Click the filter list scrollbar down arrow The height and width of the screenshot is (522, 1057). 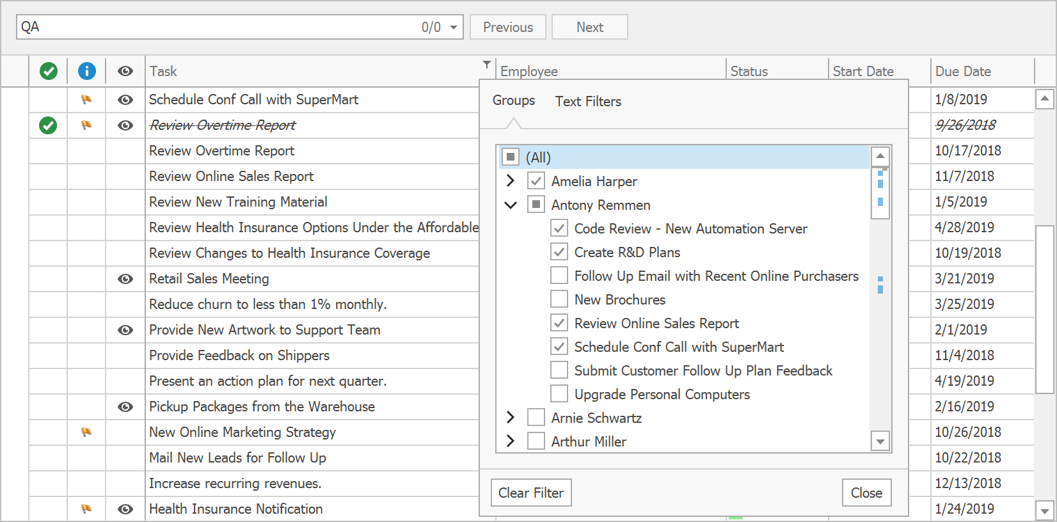point(880,441)
